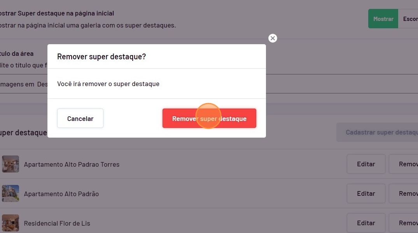Remove Residencial Flor de Lis entry
Image resolution: width=418 pixels, height=233 pixels.
click(404, 223)
